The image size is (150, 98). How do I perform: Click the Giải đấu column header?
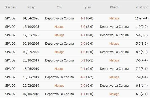10,7
